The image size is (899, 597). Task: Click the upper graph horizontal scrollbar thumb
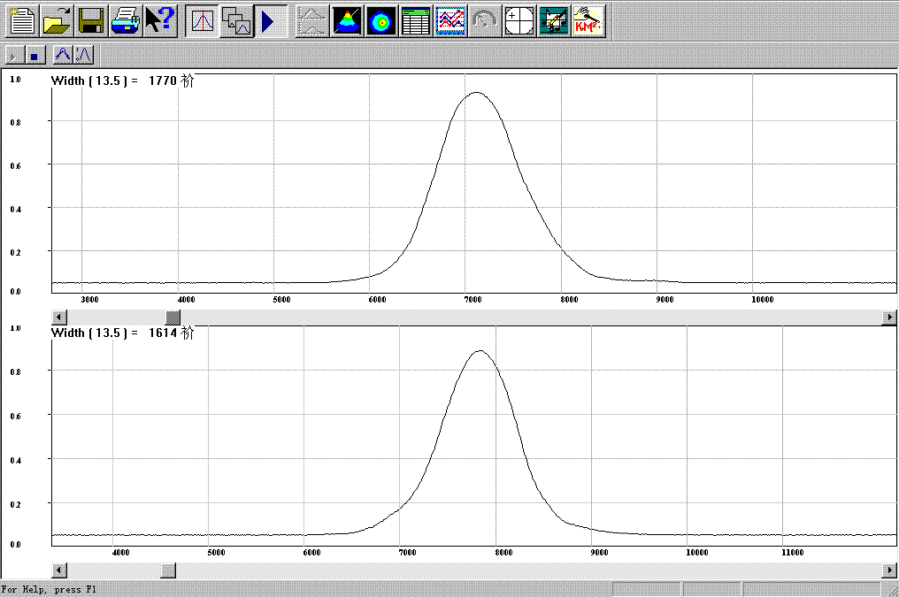173,317
